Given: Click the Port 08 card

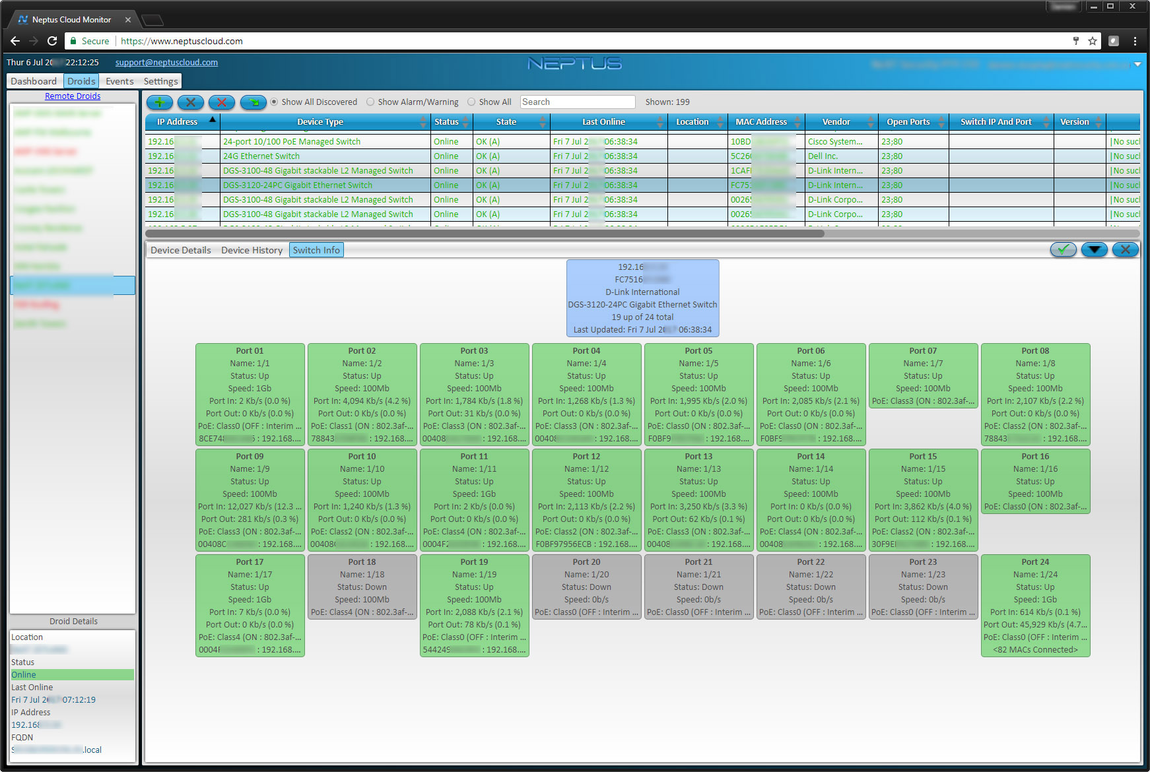Looking at the screenshot, I should pyautogui.click(x=1035, y=395).
